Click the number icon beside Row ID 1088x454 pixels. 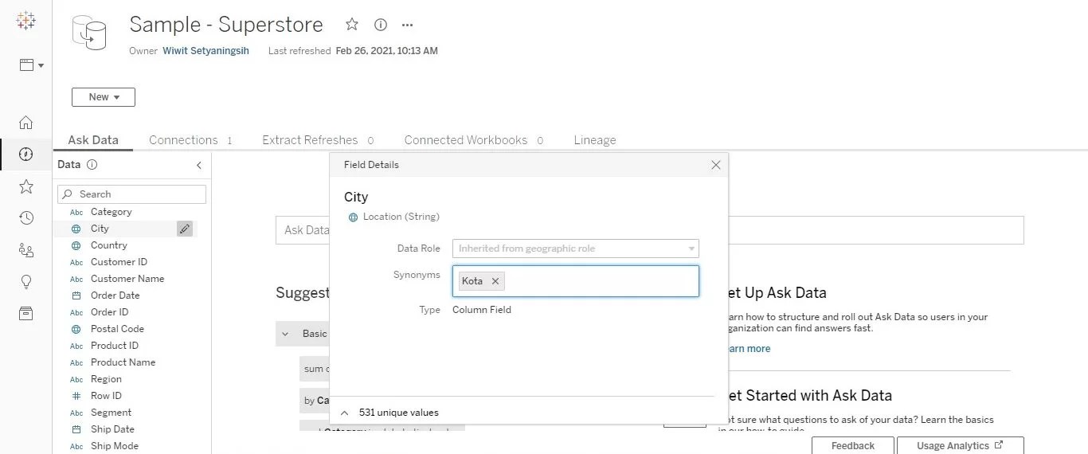point(76,396)
